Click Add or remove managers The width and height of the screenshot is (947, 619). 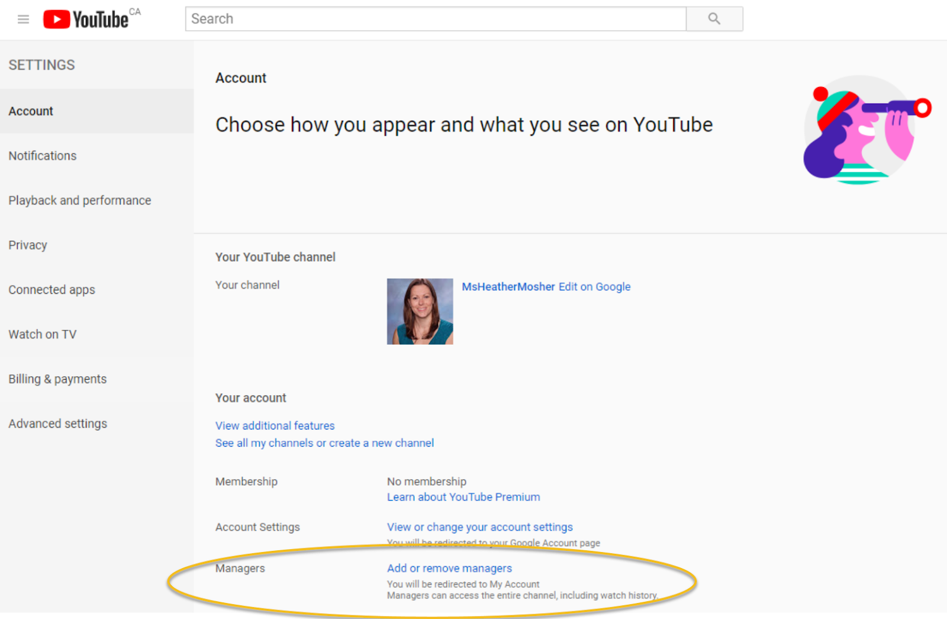pyautogui.click(x=449, y=568)
